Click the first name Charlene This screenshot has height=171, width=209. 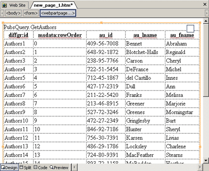176,146
